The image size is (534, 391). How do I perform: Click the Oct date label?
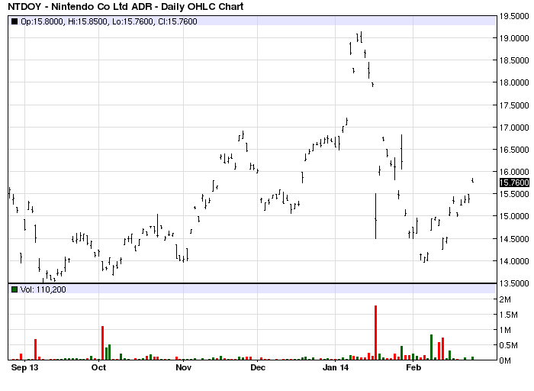coord(98,367)
